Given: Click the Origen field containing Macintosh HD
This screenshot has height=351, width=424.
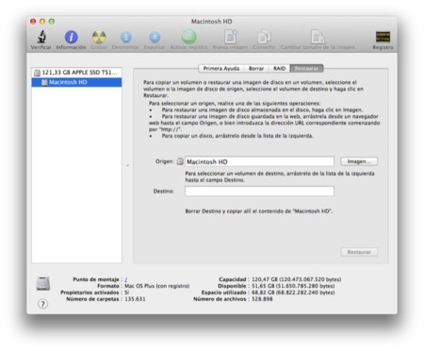Looking at the screenshot, I should 259,161.
